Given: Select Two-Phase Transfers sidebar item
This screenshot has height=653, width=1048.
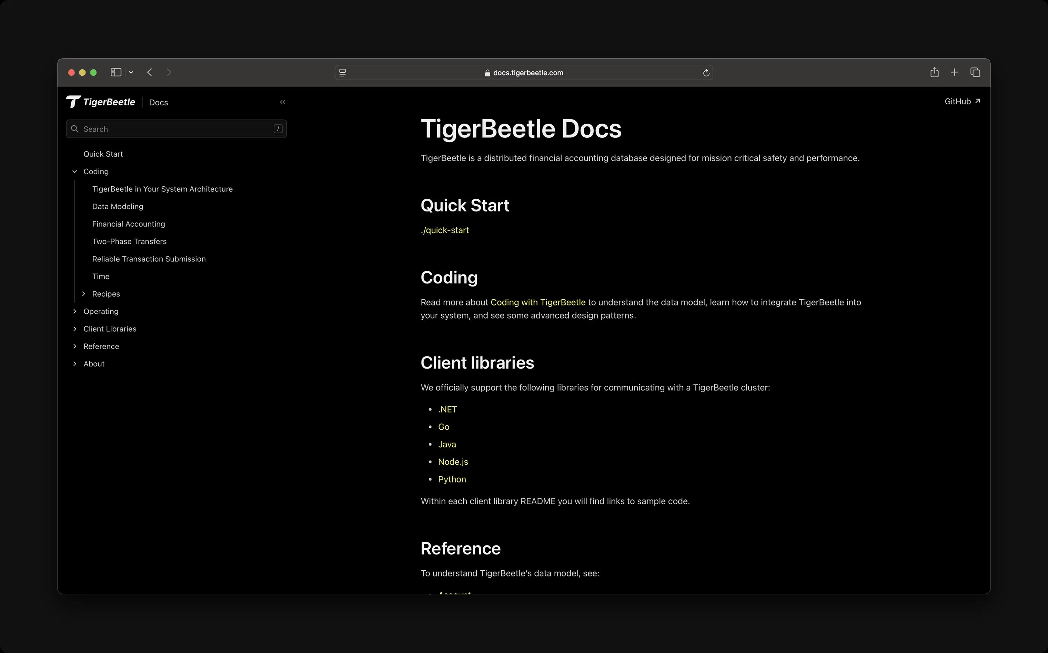Looking at the screenshot, I should point(129,241).
